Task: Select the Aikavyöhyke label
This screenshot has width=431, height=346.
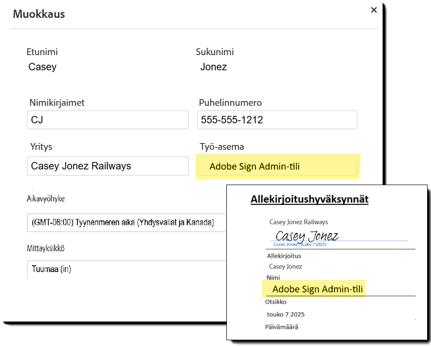Action: coord(45,199)
